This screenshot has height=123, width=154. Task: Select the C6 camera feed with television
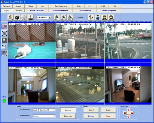click(128, 84)
